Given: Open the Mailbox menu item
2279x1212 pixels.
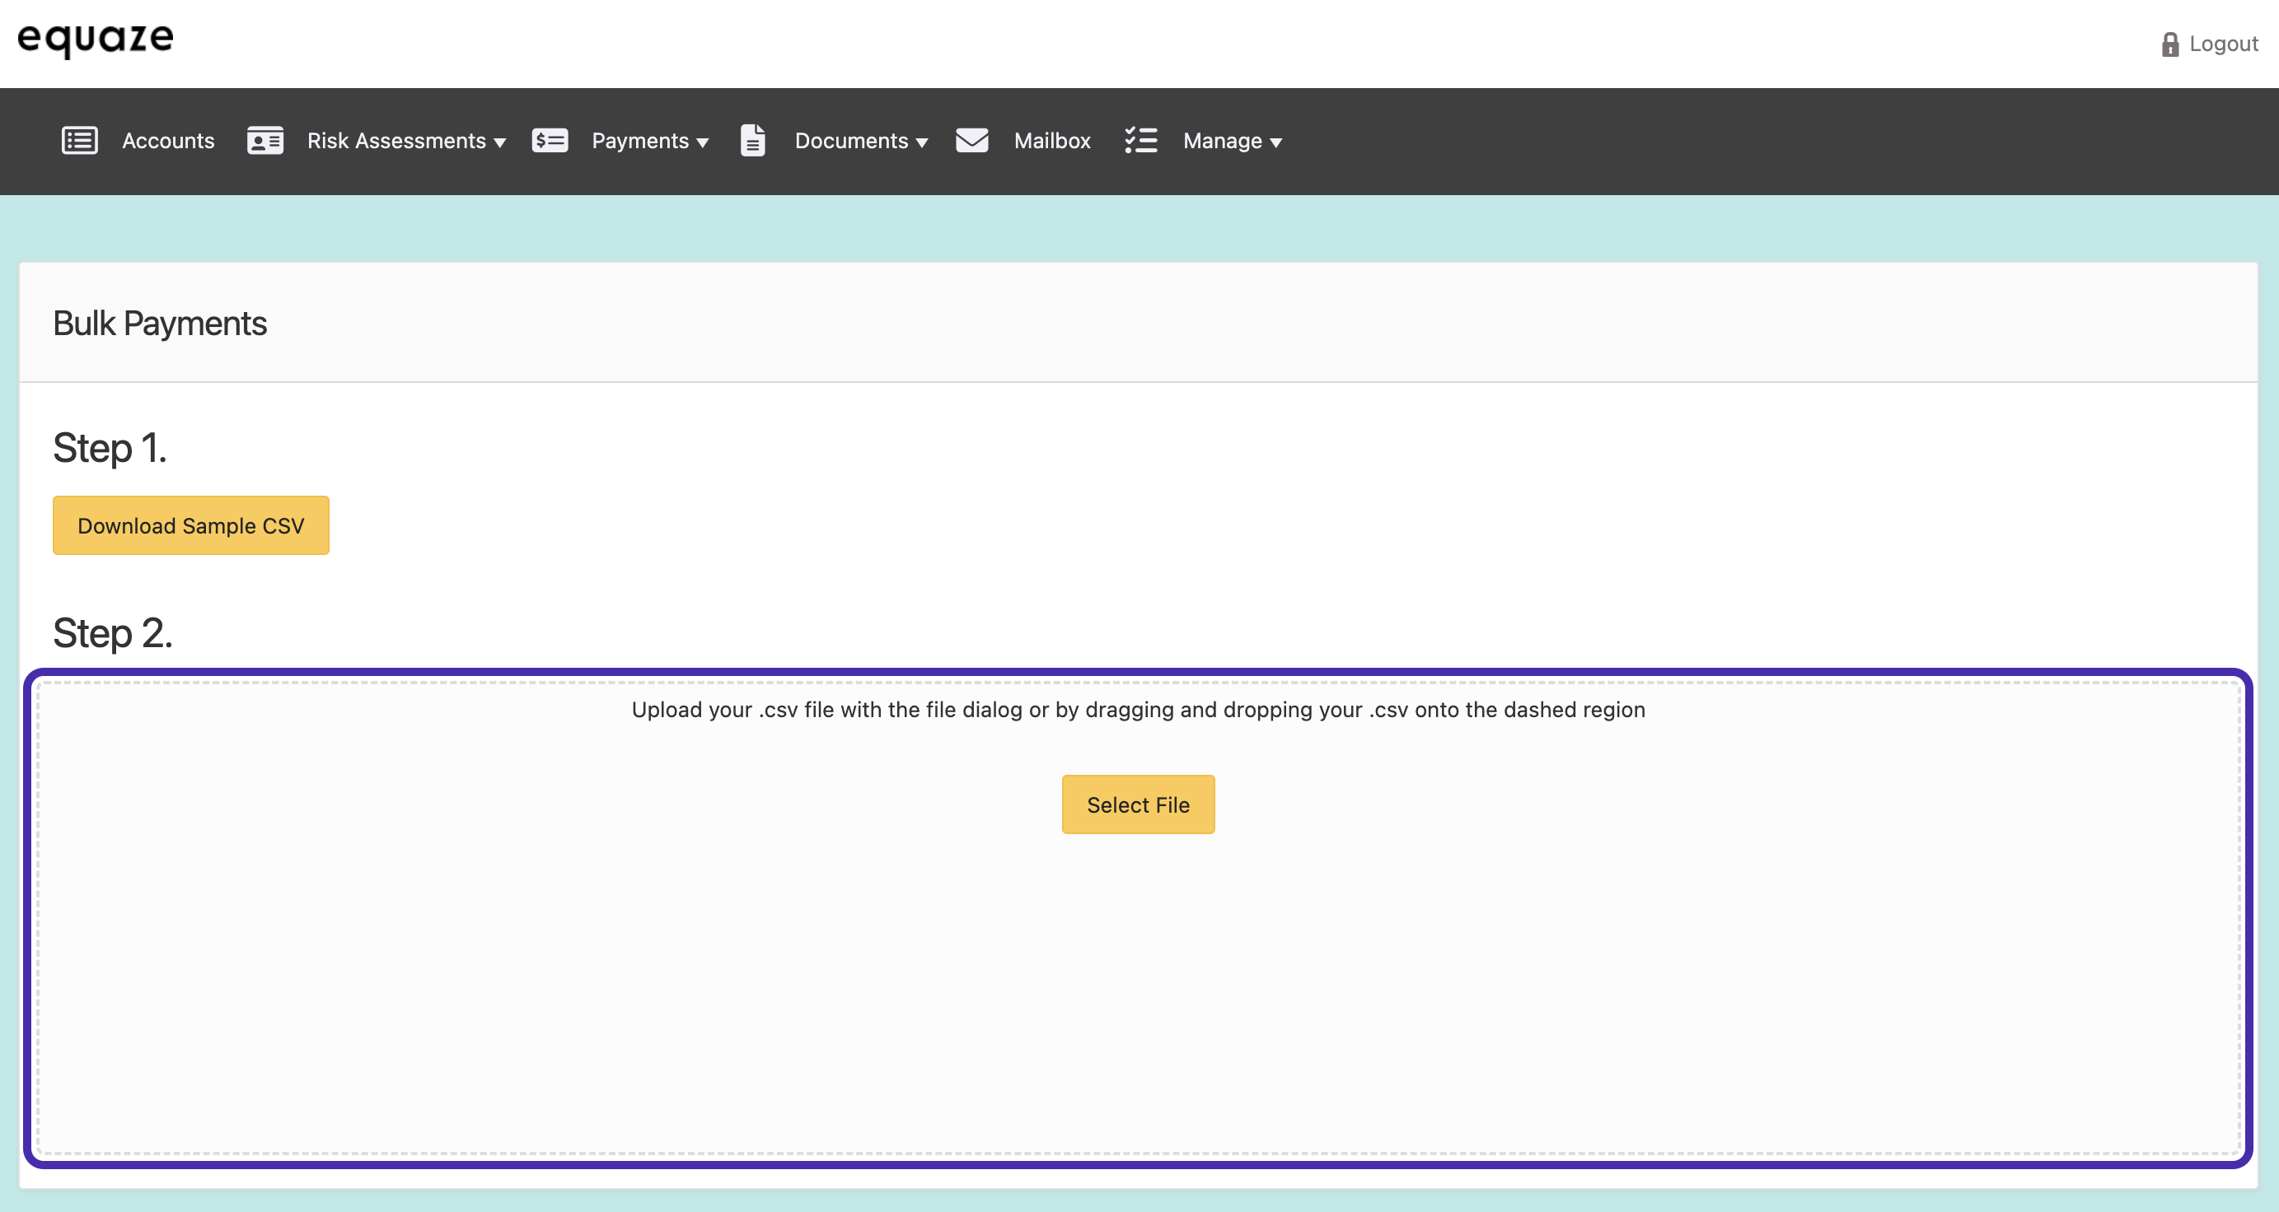Looking at the screenshot, I should pos(1052,141).
